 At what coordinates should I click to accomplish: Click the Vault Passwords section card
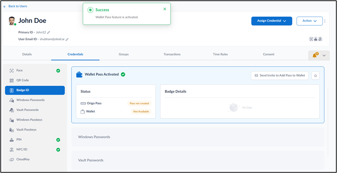coord(197,160)
